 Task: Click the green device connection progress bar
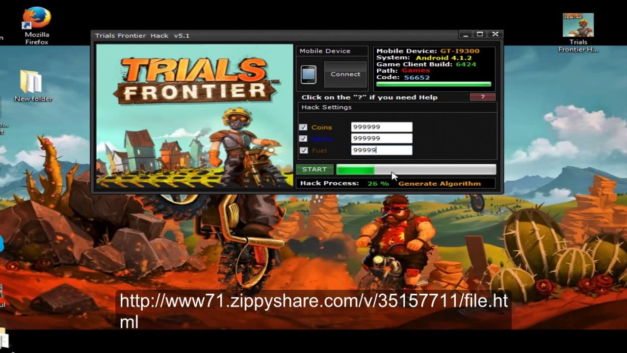point(433,84)
